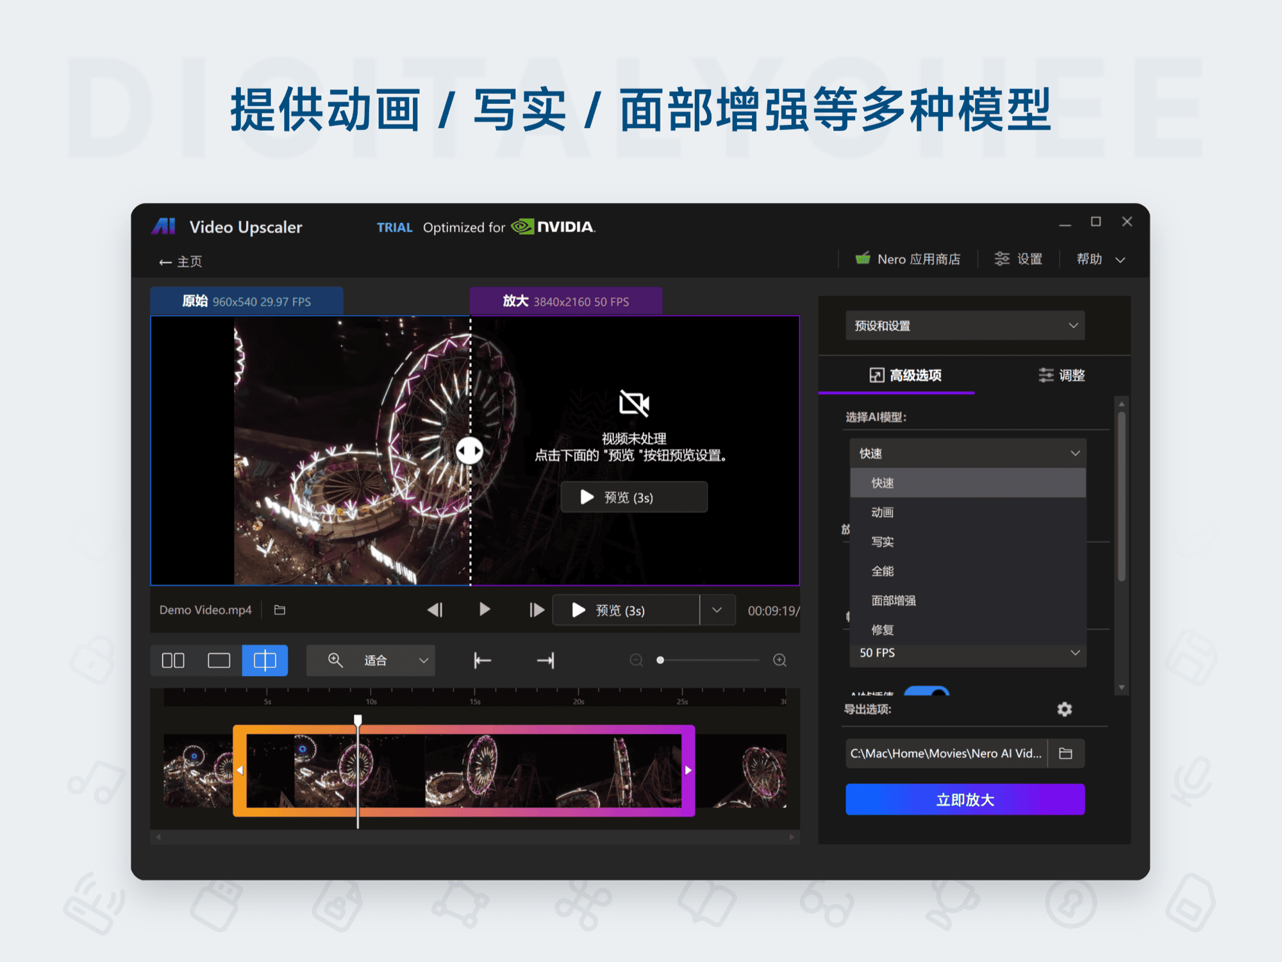The height and width of the screenshot is (962, 1282).
Task: Open the 预设和设置 dropdown
Action: [x=965, y=326]
